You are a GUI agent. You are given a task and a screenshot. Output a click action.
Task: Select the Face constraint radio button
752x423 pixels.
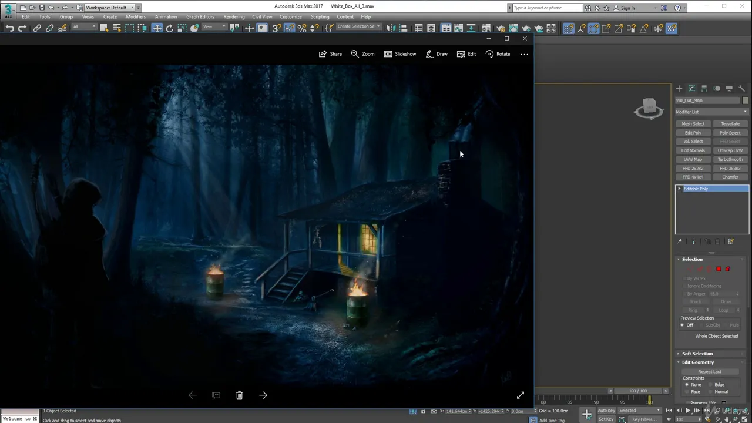687,392
